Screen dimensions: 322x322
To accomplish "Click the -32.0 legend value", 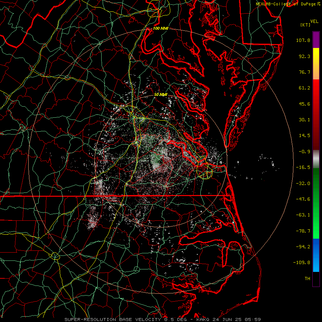I will [x=303, y=184].
